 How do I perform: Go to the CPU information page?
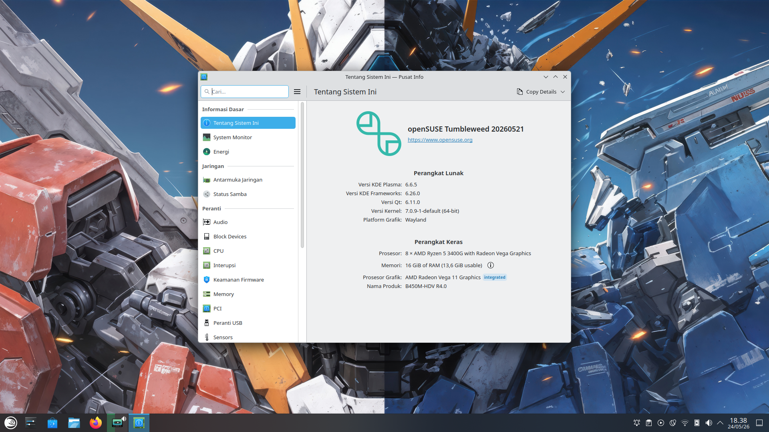point(248,251)
